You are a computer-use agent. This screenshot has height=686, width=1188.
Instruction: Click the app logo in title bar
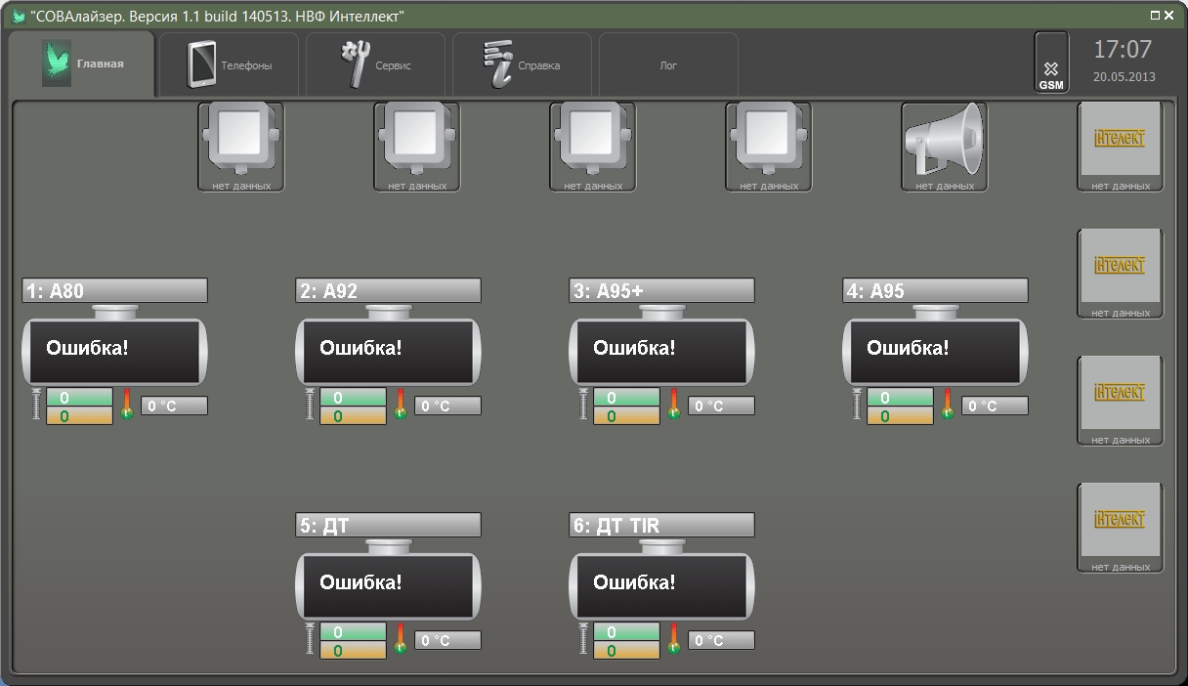[19, 16]
